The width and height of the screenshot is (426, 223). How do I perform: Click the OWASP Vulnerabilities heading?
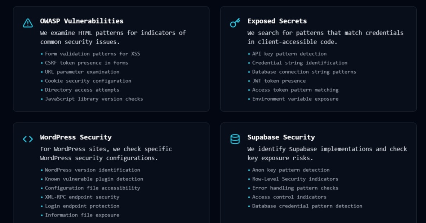pyautogui.click(x=81, y=21)
